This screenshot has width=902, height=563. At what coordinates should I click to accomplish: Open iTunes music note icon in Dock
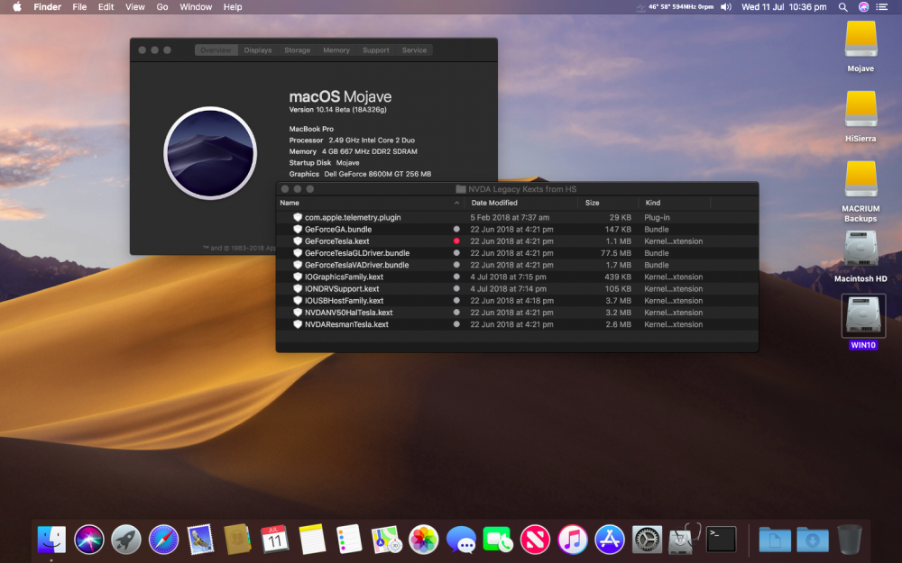pos(573,540)
